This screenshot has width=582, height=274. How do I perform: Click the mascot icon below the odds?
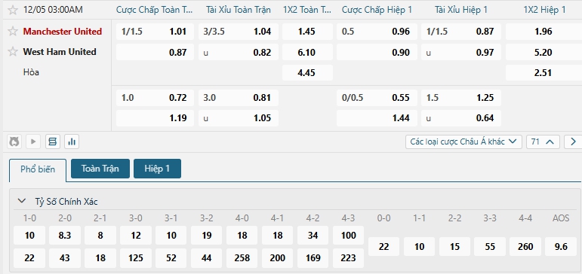point(14,142)
